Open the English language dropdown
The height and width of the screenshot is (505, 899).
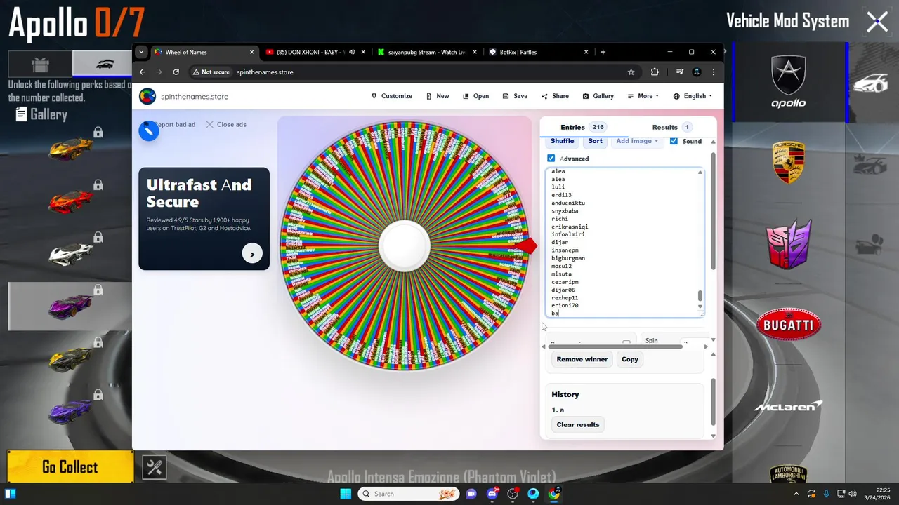(693, 96)
